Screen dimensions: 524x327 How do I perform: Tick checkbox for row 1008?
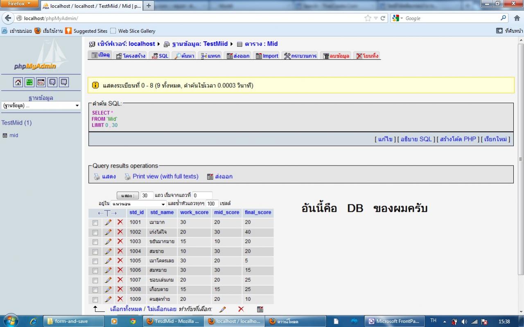tap(95, 290)
